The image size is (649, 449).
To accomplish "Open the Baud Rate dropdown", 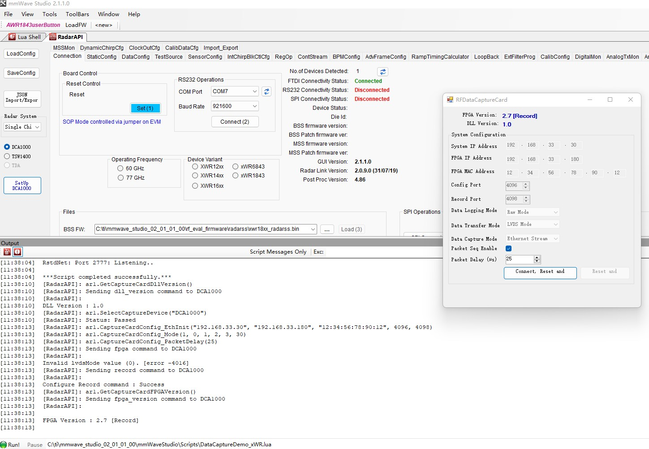I will point(254,106).
